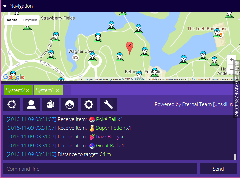Collapse the Navigation panel triangle
The width and height of the screenshot is (240, 178).
(x=5, y=6)
